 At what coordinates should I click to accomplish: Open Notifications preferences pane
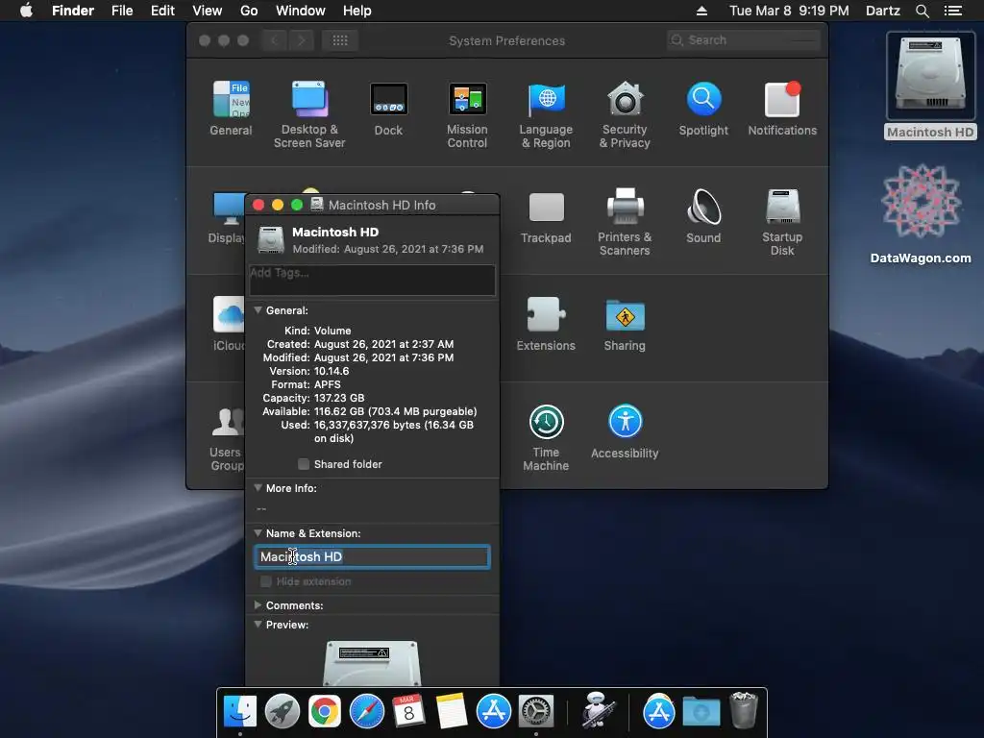point(782,108)
